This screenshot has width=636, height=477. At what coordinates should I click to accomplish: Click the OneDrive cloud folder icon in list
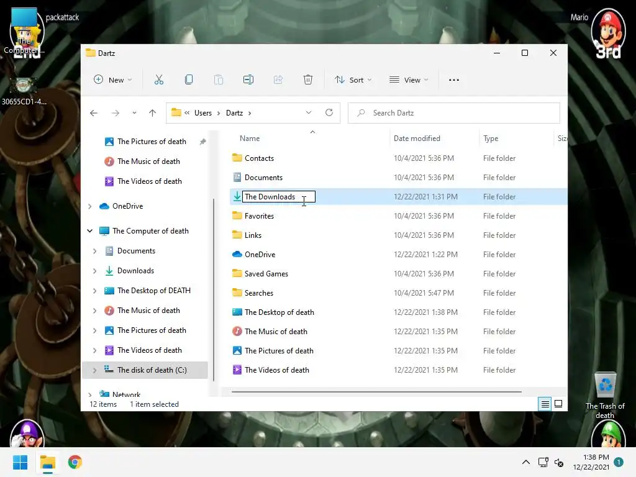237,254
